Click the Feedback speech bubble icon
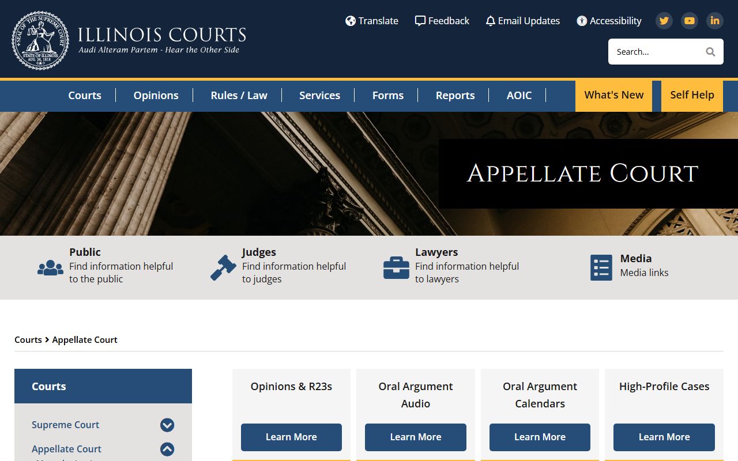 pos(420,21)
